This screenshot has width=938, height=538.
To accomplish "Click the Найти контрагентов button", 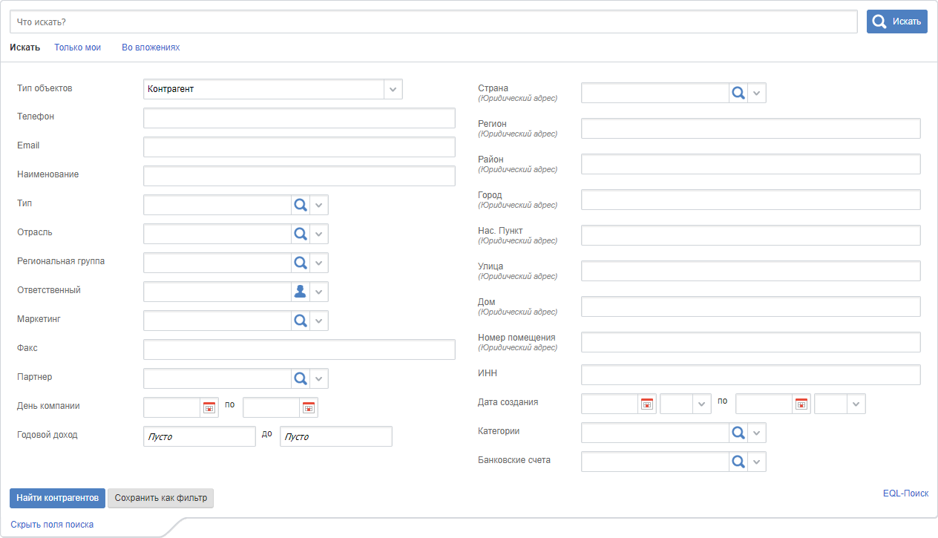I will click(x=57, y=498).
